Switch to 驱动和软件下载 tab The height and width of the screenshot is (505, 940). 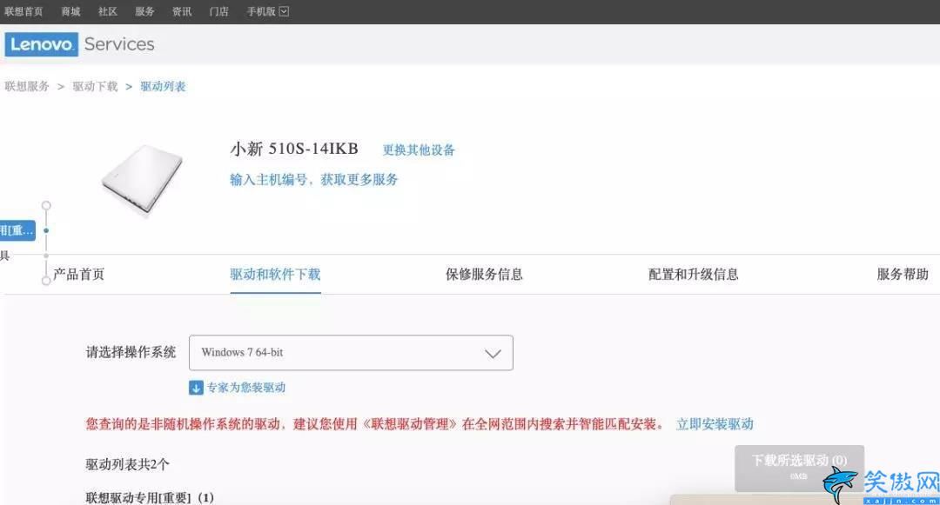[275, 275]
